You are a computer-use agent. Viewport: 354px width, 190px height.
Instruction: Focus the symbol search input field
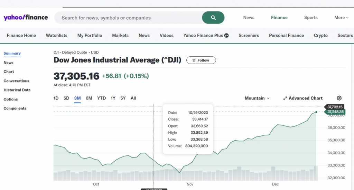[130, 18]
